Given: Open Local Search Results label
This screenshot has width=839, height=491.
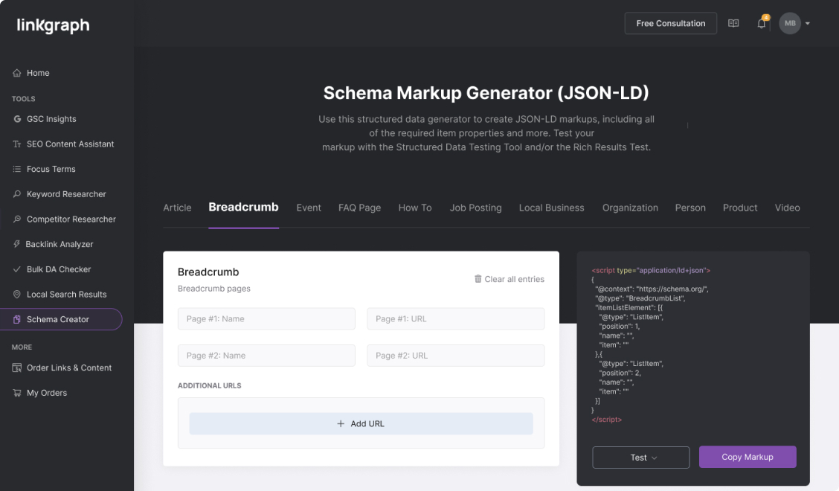Looking at the screenshot, I should tap(66, 294).
